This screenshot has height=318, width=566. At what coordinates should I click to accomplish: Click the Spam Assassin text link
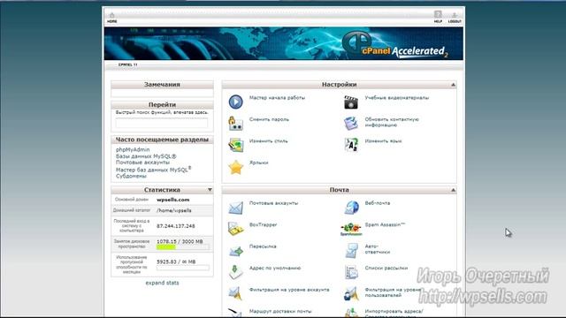[385, 224]
